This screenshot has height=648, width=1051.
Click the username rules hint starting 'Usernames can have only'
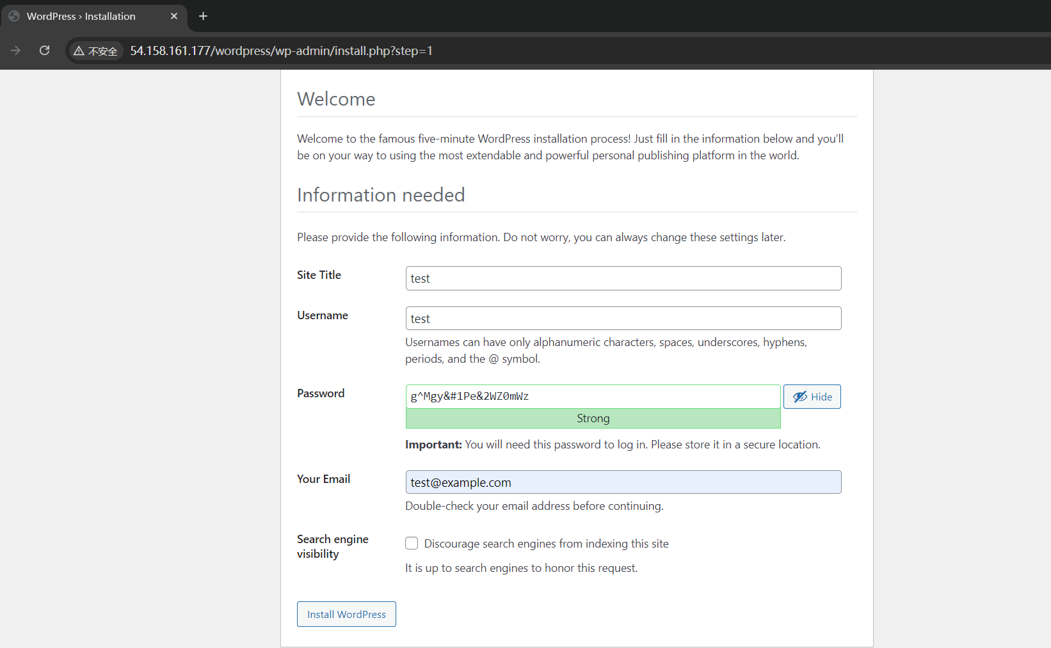click(x=606, y=351)
